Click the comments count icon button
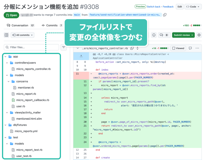The height and width of the screenshot is (160, 206). point(165,35)
